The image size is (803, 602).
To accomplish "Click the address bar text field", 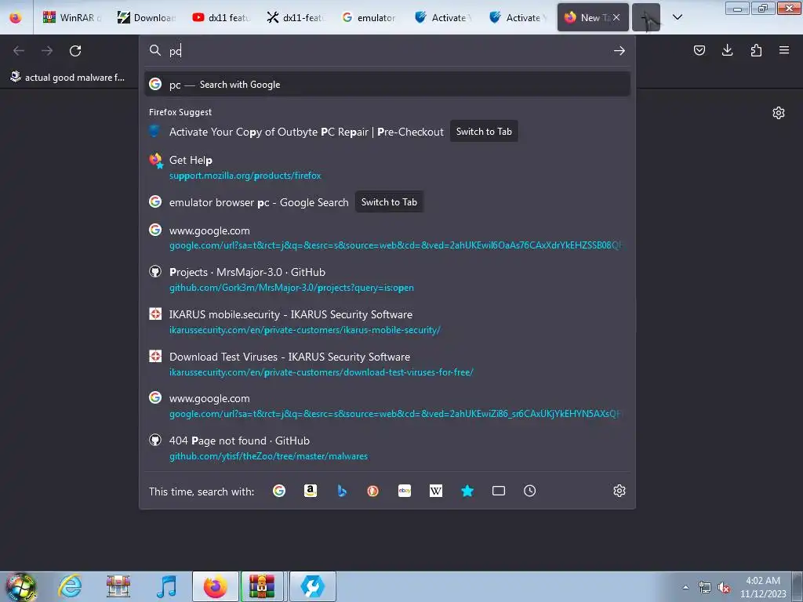I will coord(389,51).
